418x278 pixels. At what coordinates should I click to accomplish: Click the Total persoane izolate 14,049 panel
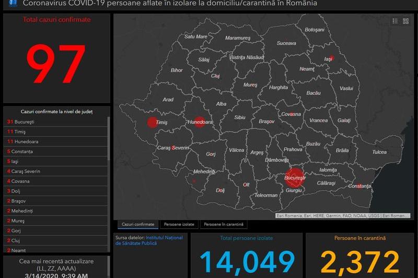point(247,256)
